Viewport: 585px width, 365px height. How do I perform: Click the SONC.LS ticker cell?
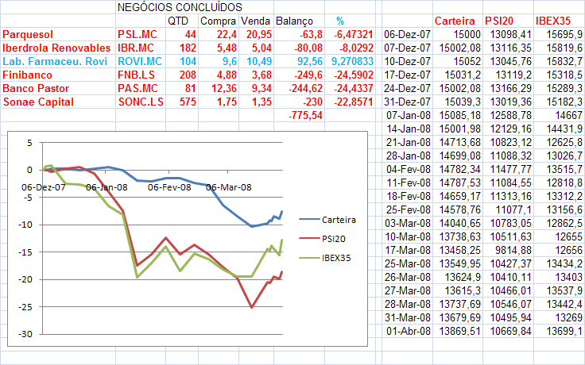(x=141, y=102)
